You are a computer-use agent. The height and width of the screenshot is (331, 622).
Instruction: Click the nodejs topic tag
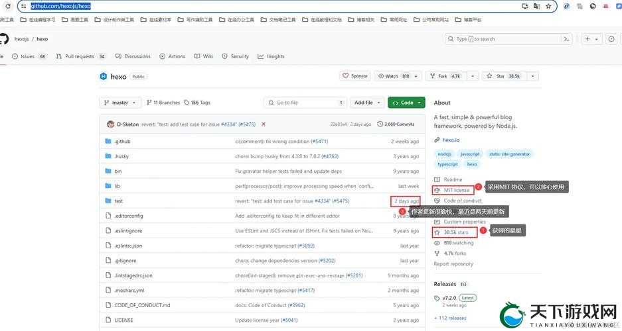(444, 154)
